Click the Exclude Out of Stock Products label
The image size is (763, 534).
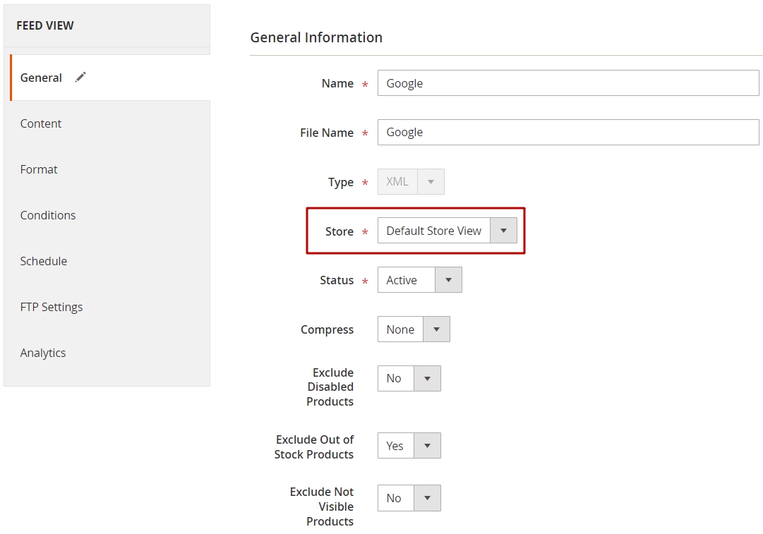pyautogui.click(x=314, y=447)
